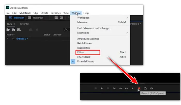The image size is (181, 105).
Task: Click the Untitled 1 editor tab
Action: point(135,24)
